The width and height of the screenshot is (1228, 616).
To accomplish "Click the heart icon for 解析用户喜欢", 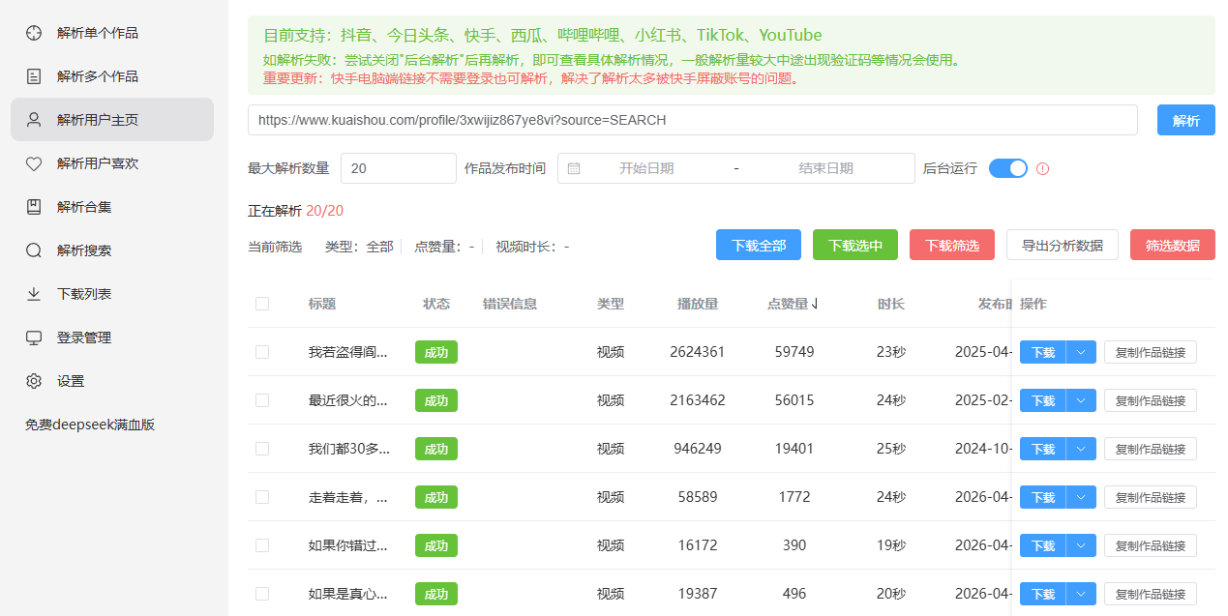I will click(34, 163).
